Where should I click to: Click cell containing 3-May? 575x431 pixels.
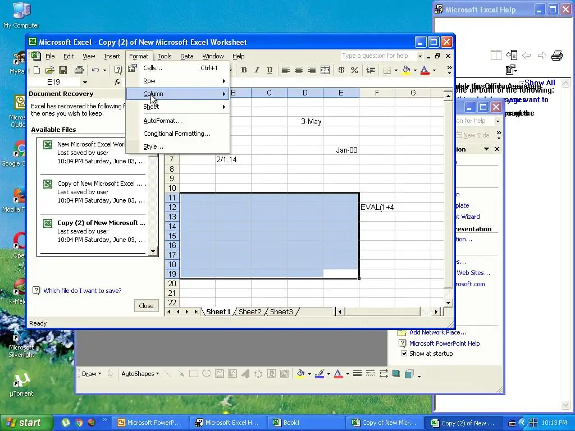tap(305, 121)
